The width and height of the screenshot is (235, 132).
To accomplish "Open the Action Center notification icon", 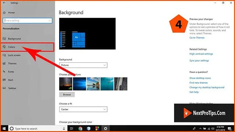I will pyautogui.click(x=229, y=129).
